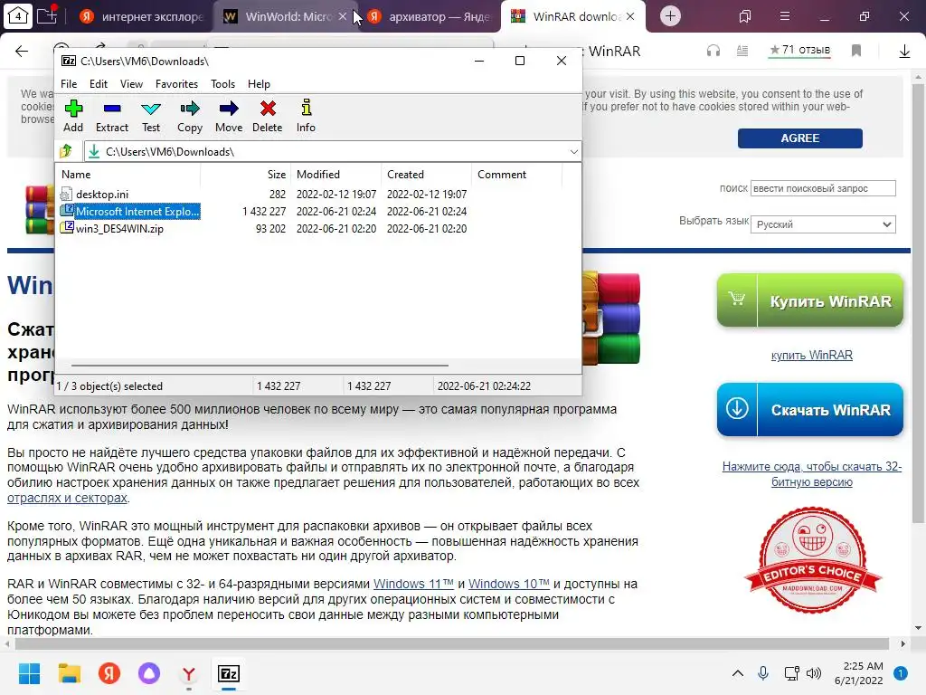Open the 32-битную версию download link
The width and height of the screenshot is (926, 695).
click(811, 474)
